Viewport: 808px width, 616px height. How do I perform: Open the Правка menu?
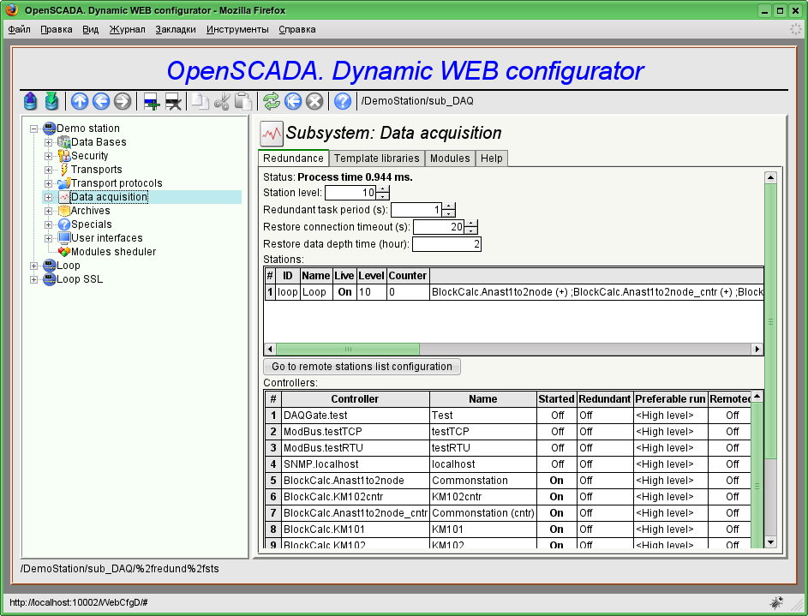[x=57, y=29]
